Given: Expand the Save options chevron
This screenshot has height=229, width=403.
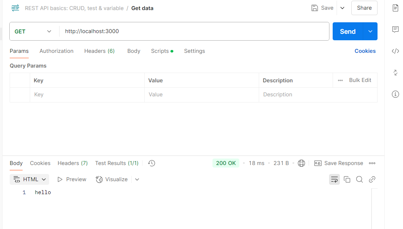Looking at the screenshot, I should (x=342, y=8).
